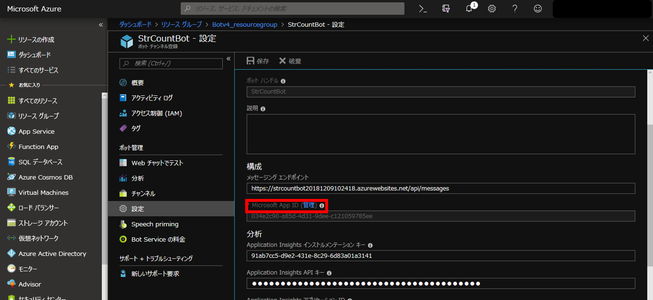
Task: Open Web チャットでテスト
Action: point(157,163)
